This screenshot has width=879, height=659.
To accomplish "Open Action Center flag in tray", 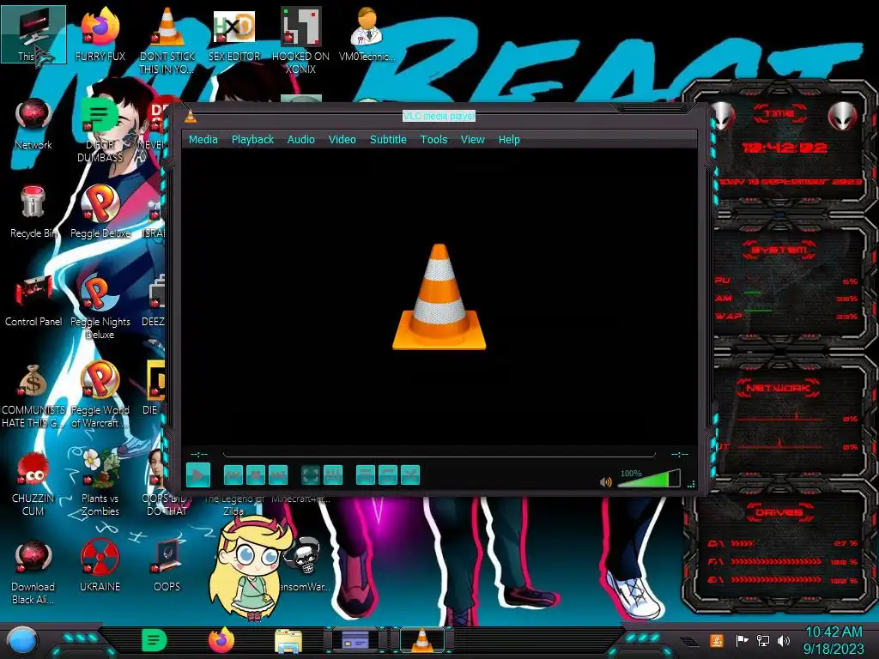I will (x=742, y=640).
